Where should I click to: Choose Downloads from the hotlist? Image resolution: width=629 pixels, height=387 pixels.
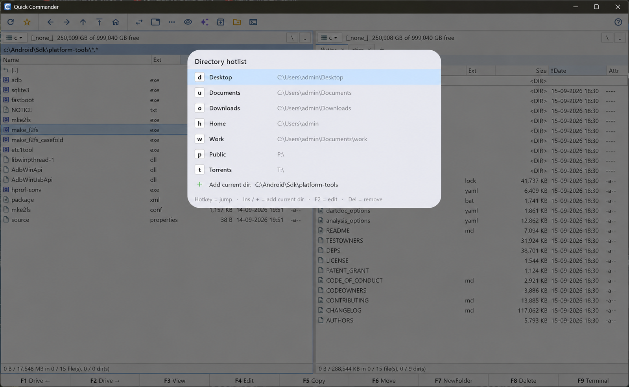pyautogui.click(x=314, y=108)
